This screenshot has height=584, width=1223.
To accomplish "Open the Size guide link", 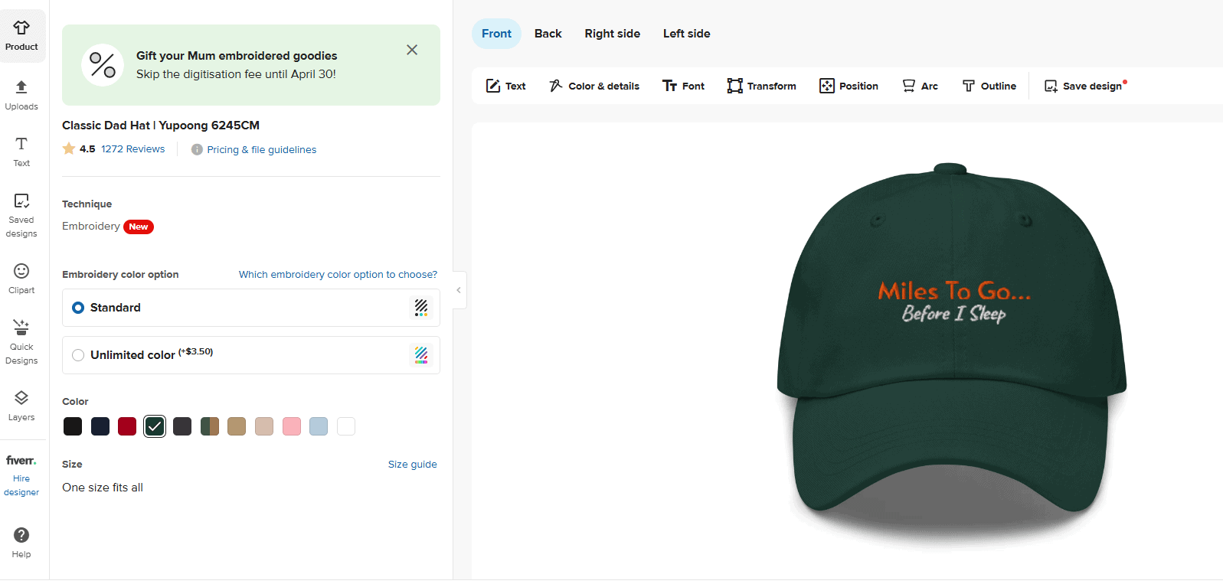I will pos(412,465).
